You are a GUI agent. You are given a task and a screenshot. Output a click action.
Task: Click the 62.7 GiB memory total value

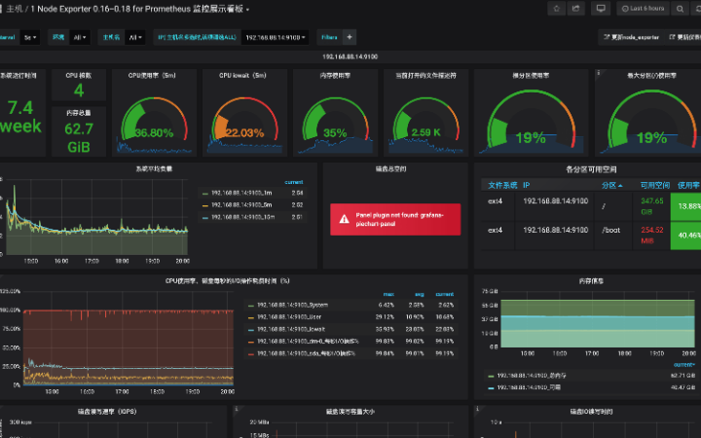[x=79, y=137]
